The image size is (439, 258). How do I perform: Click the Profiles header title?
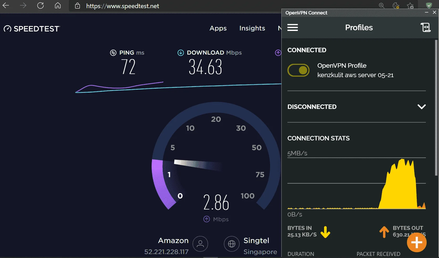pos(359,28)
